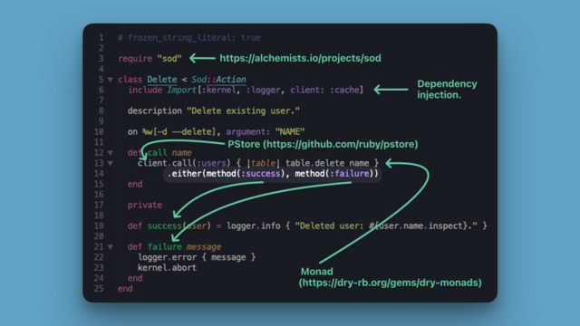
Task: Click the include Import line with :kernel and :logger
Action: tap(246, 90)
